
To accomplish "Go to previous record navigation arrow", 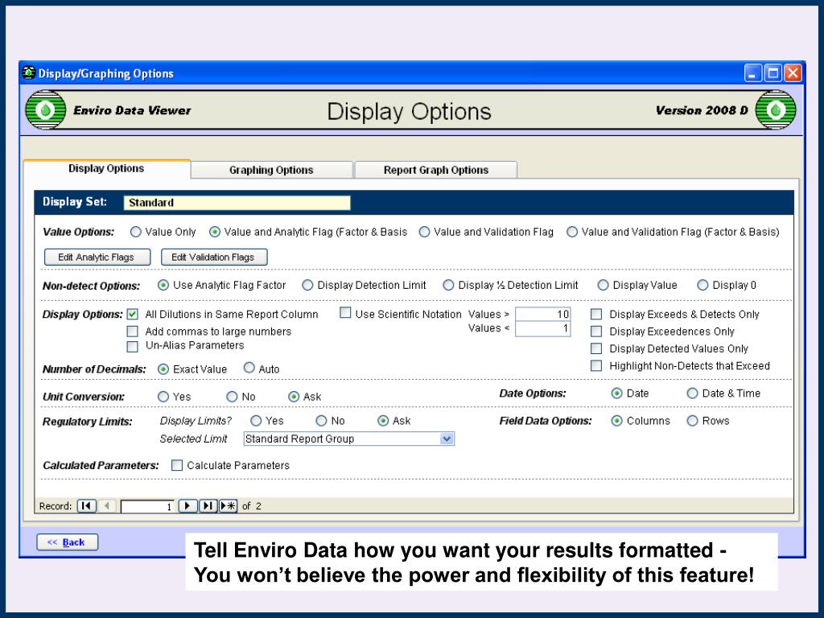I will (x=107, y=506).
